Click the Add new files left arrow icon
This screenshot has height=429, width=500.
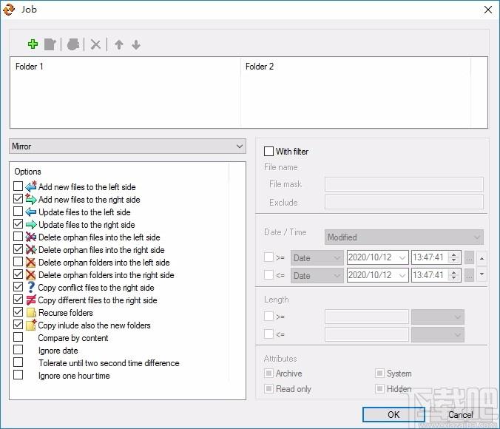pos(31,186)
